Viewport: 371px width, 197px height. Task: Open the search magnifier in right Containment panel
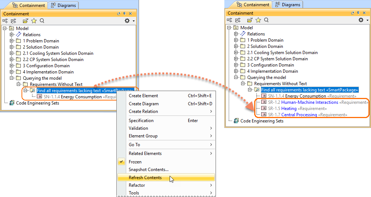266,20
